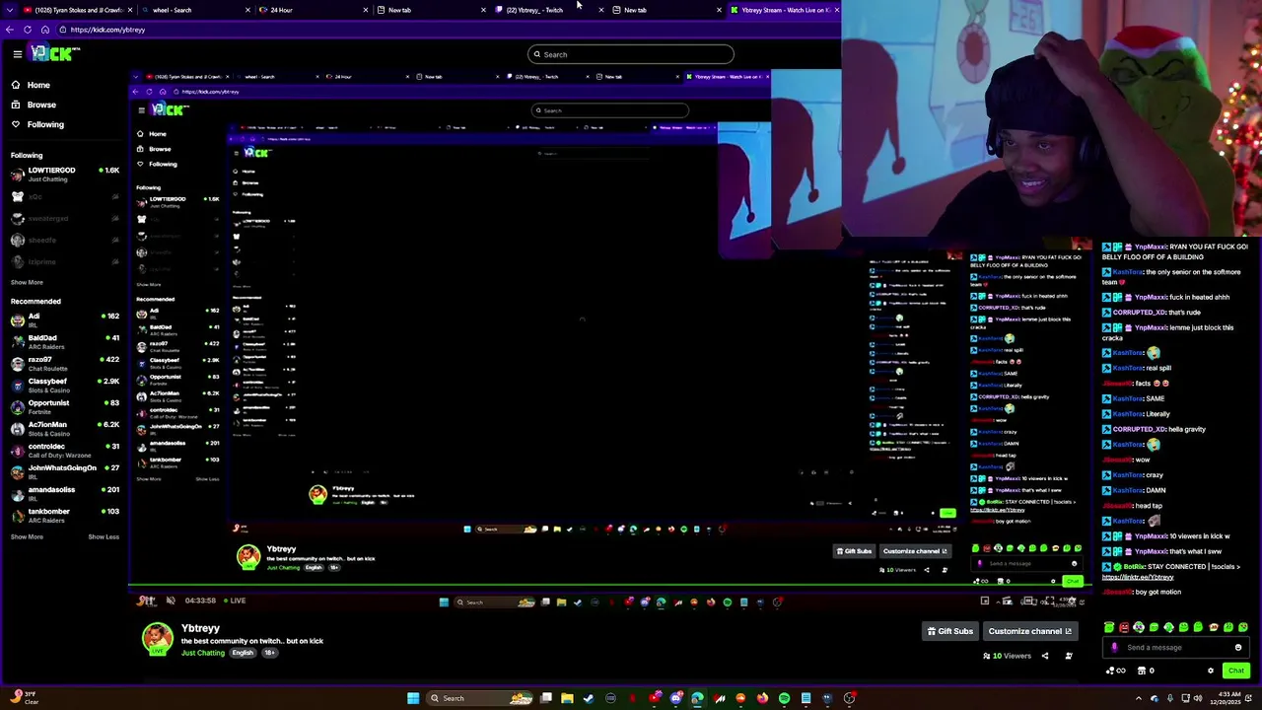Open BaldDad ARC Raiders channel
Image resolution: width=1262 pixels, height=710 pixels.
[x=63, y=341]
